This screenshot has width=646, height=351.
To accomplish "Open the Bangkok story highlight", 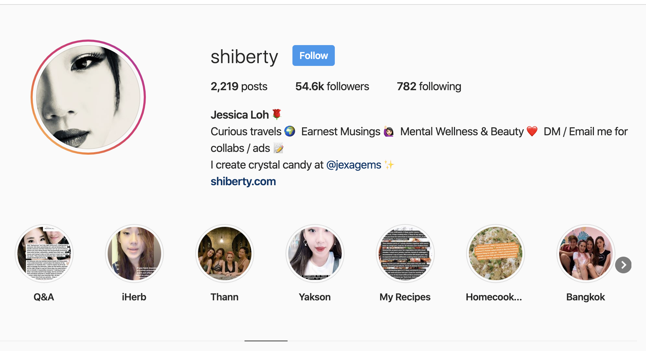I will [x=586, y=254].
